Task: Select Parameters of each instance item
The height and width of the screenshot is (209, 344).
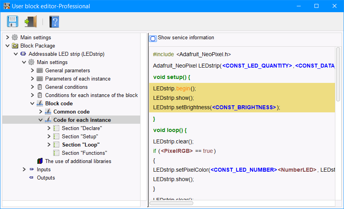Action: point(78,79)
